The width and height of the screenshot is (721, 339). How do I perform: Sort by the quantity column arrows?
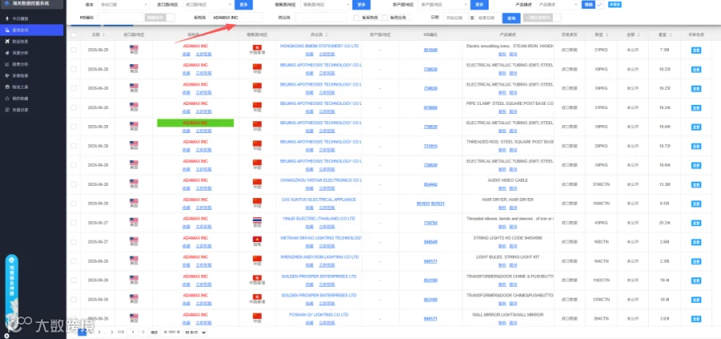point(607,34)
